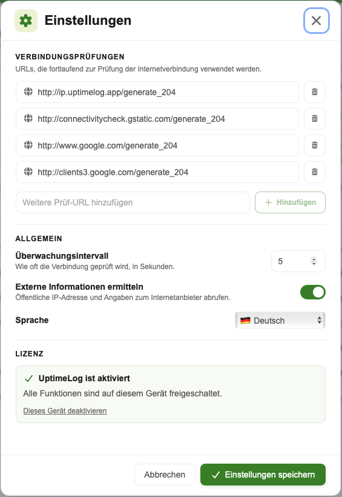
Task: Click the Hinzufügen button
Action: [x=290, y=202]
